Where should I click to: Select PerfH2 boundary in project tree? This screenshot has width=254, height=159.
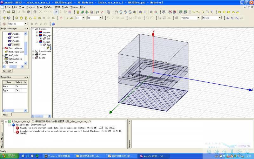[16, 45]
